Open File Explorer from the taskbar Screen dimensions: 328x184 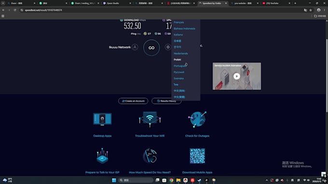(x=178, y=180)
